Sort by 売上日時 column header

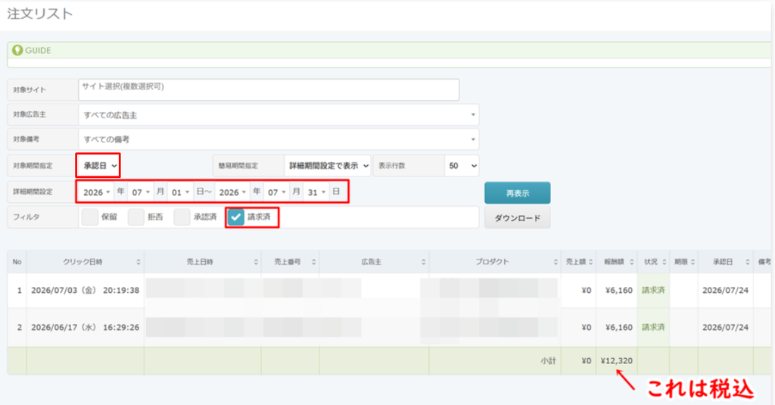(203, 262)
